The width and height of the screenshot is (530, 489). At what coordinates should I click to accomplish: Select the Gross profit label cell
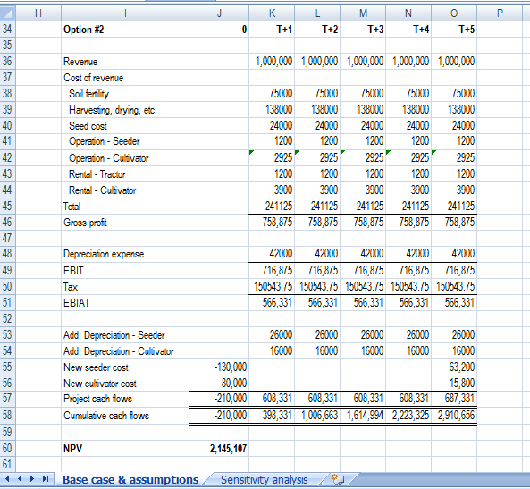125,223
